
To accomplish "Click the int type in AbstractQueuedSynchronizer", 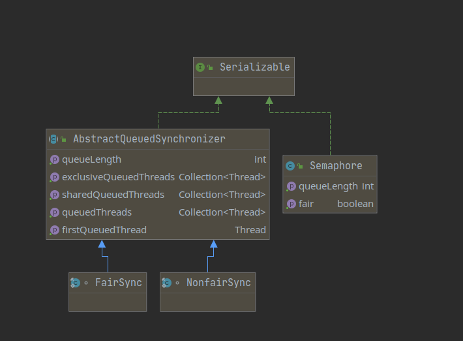I will [260, 159].
